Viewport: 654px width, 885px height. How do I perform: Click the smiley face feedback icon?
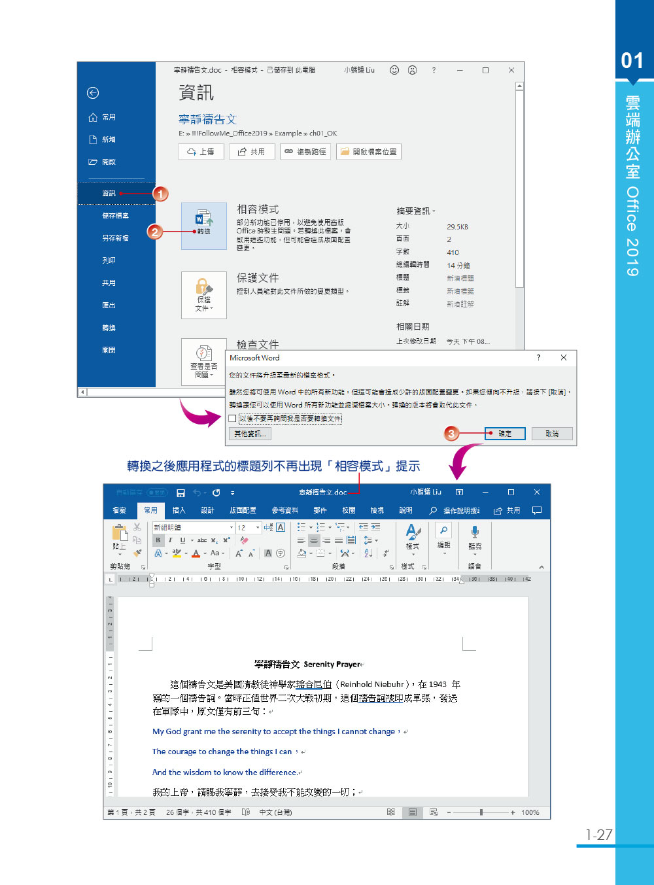pos(394,70)
